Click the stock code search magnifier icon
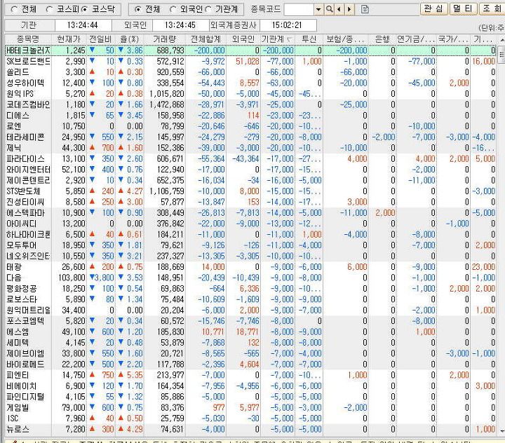505x443 pixels. click(x=329, y=9)
